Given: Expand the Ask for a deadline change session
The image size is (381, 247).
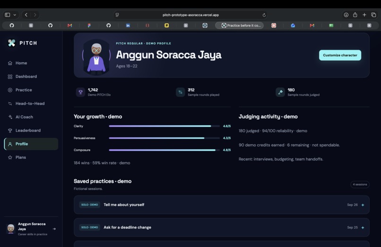Looking at the screenshot, I should [363, 228].
